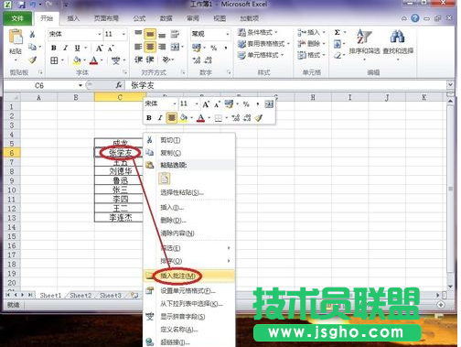Choose Hyperlink from the context menu
461x347 pixels.
(189, 342)
